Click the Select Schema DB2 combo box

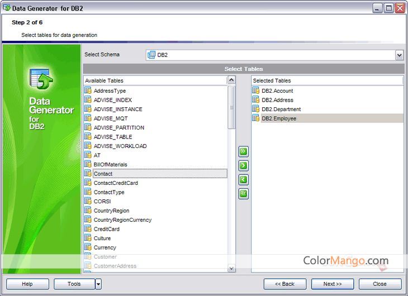274,55
